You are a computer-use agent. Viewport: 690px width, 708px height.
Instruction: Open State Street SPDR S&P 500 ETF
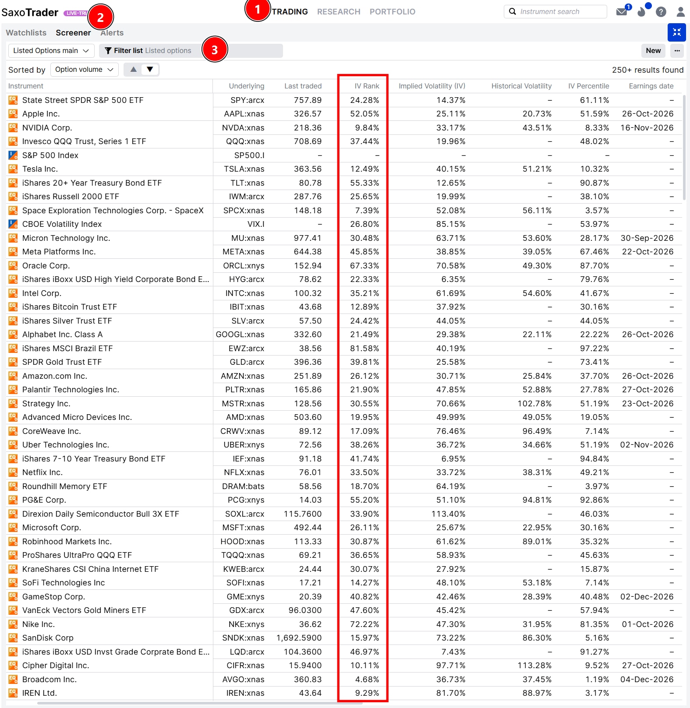tap(83, 100)
